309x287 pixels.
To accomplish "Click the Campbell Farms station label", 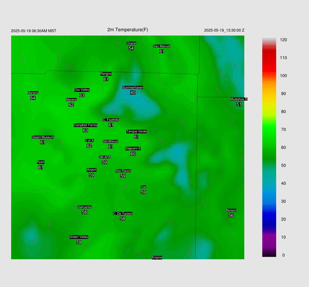I will [85, 125].
